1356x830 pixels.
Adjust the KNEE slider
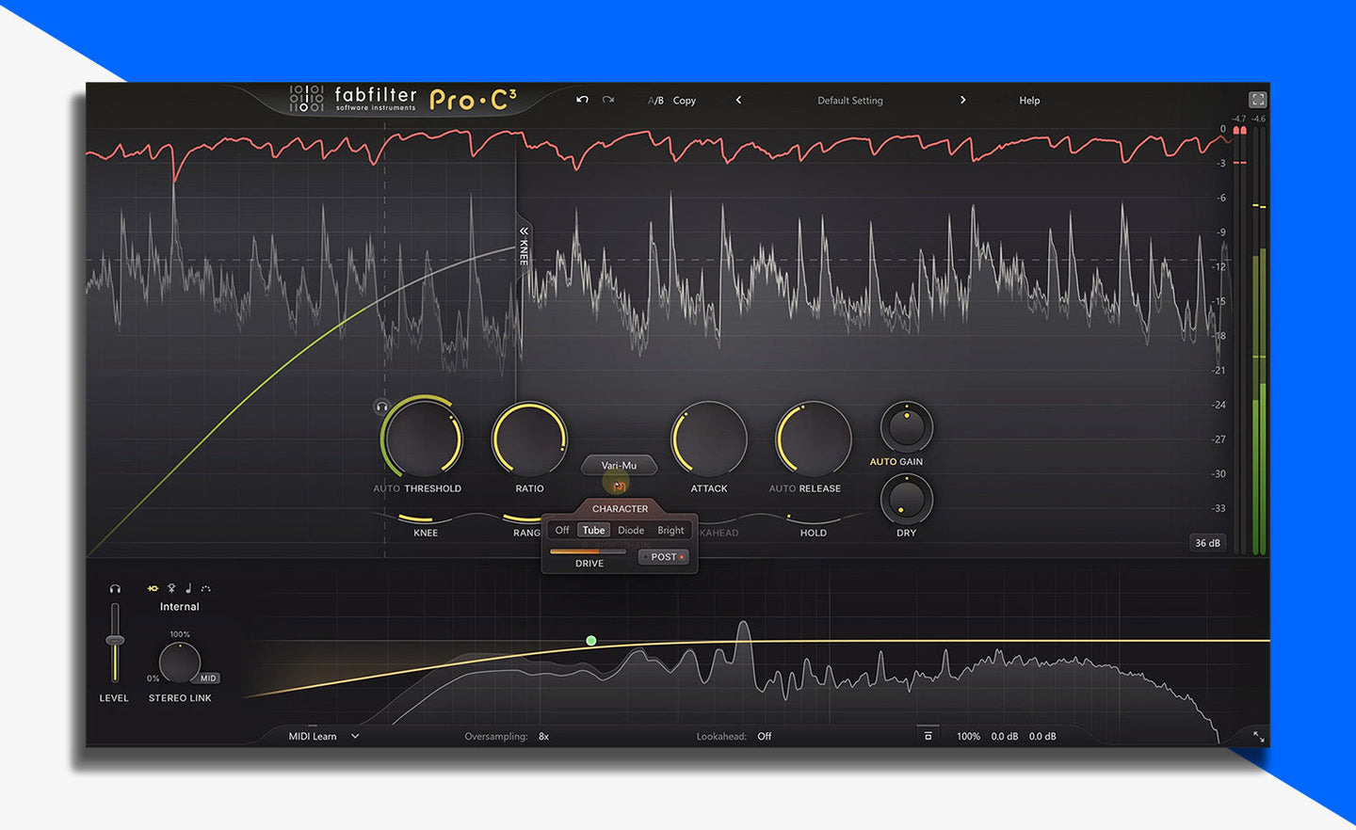(426, 518)
